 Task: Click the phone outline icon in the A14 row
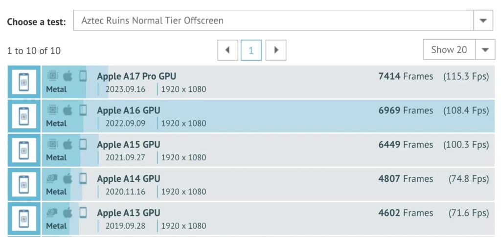[x=83, y=179]
